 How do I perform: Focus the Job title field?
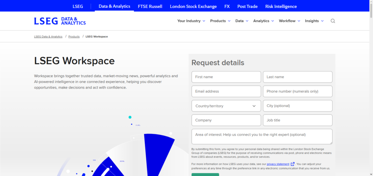298,120
